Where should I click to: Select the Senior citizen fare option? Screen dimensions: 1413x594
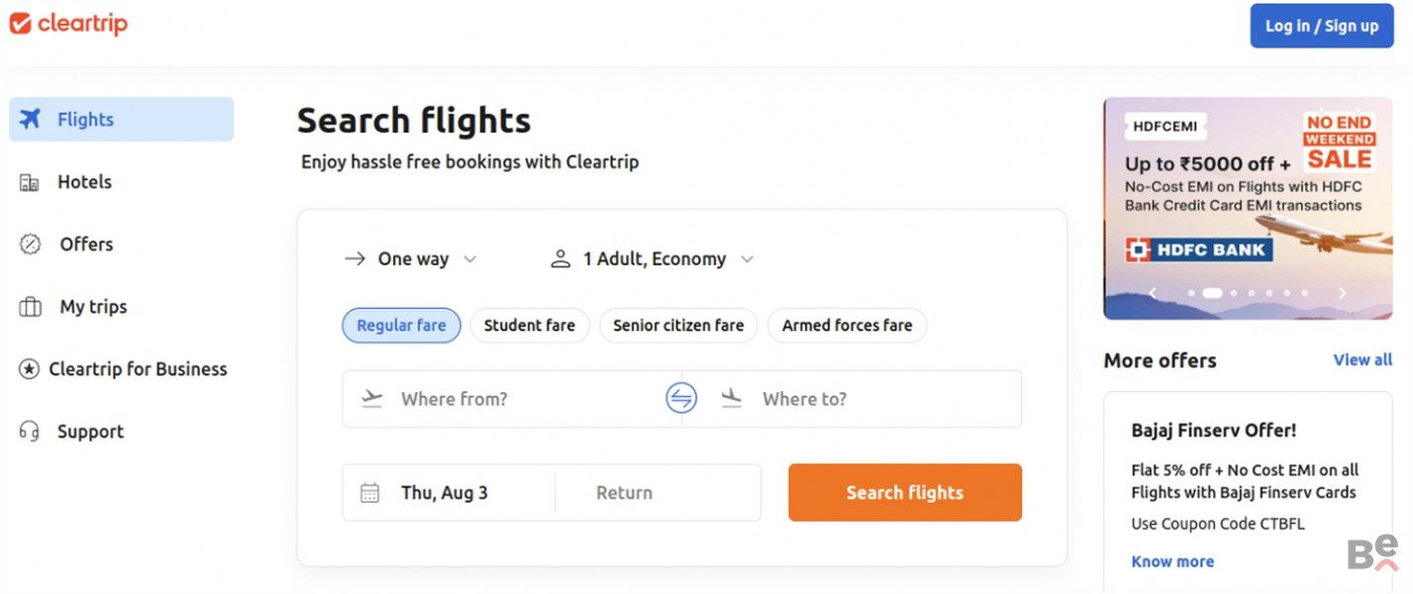(678, 326)
